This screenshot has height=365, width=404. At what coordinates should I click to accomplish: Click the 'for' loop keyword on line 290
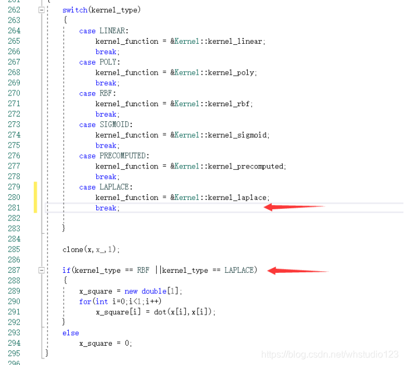85,301
